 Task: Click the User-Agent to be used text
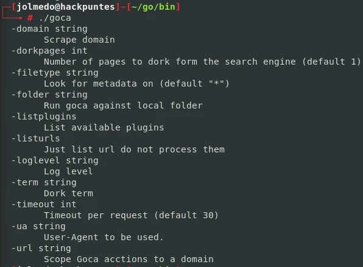(104, 237)
